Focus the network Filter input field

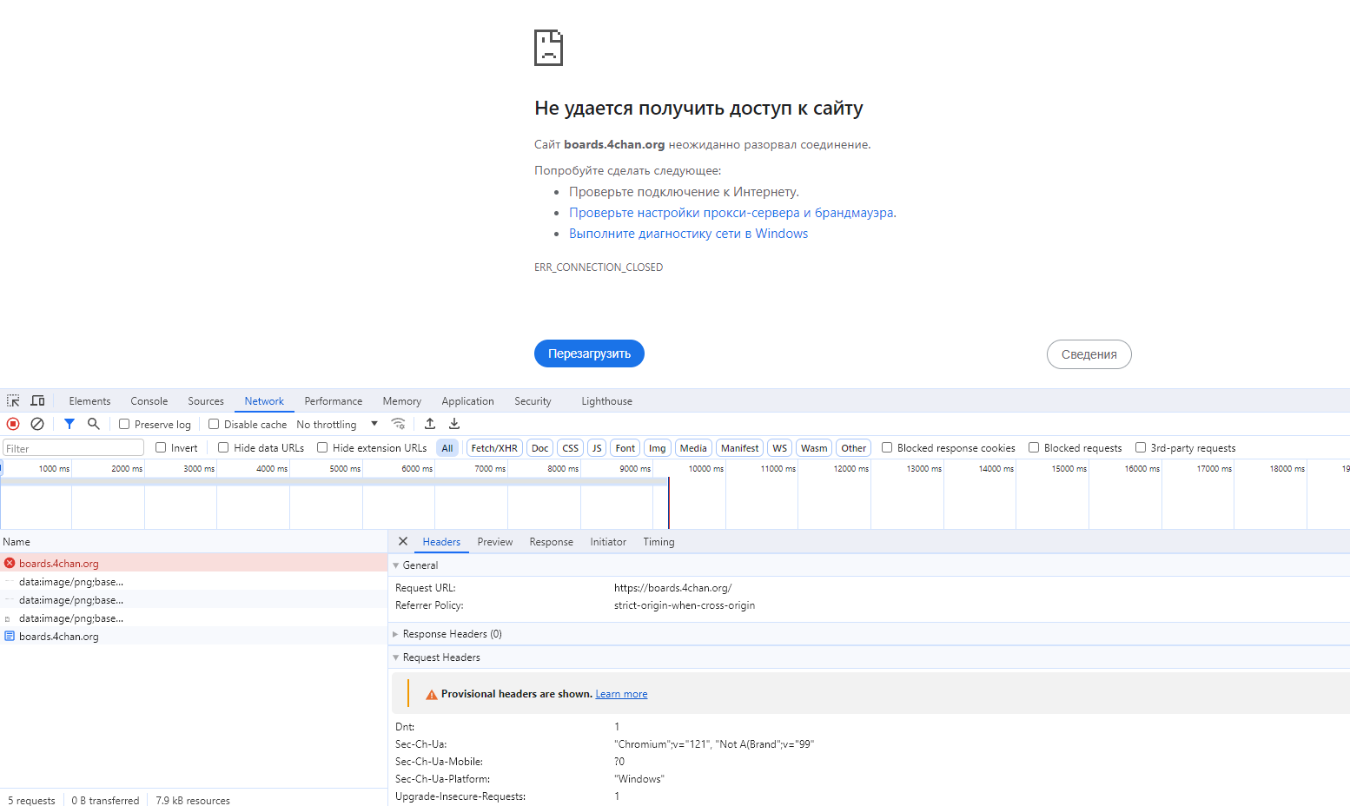coord(73,448)
